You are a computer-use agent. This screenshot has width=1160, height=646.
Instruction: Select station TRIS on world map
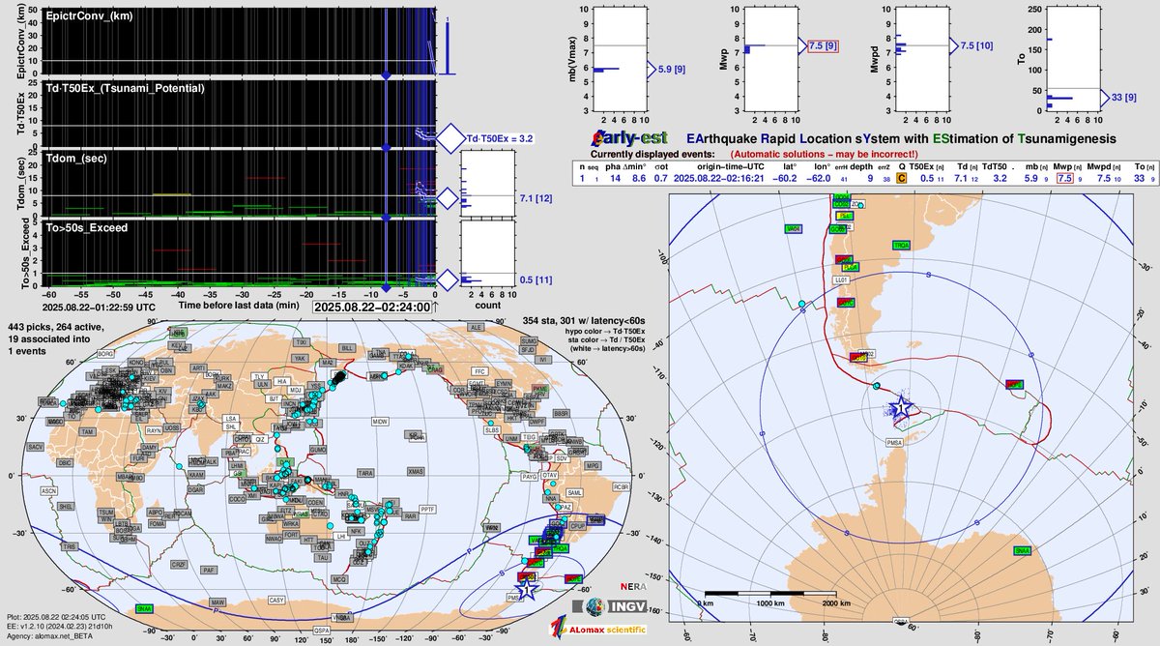[69, 546]
